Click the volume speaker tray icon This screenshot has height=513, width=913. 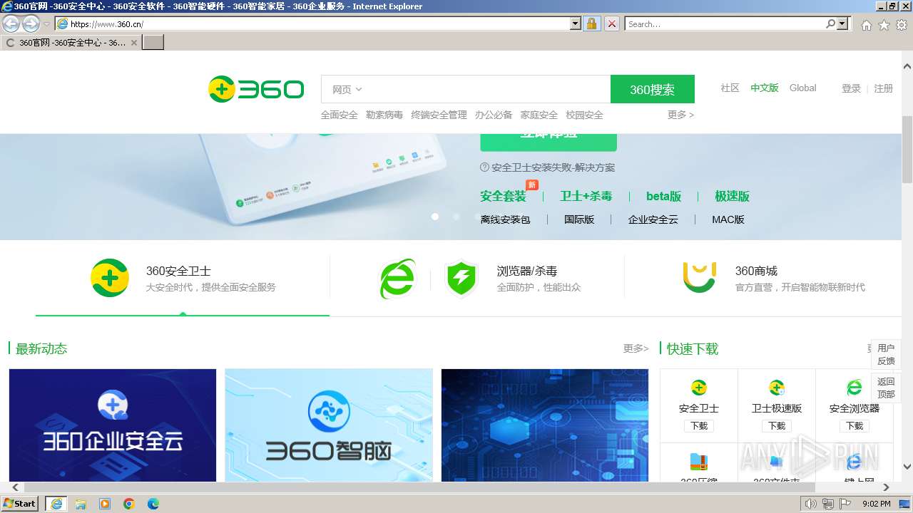tap(811, 504)
